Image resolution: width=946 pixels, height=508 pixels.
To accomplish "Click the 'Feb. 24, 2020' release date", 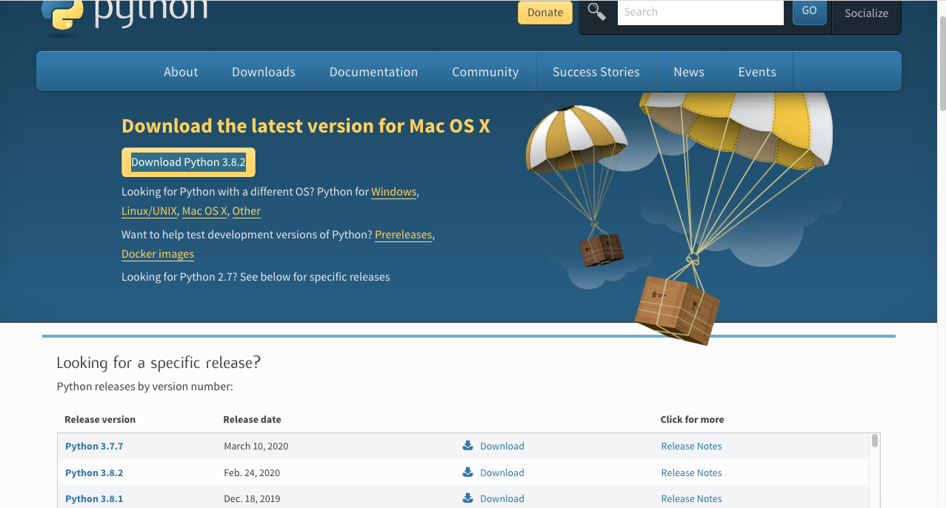I will pyautogui.click(x=252, y=472).
